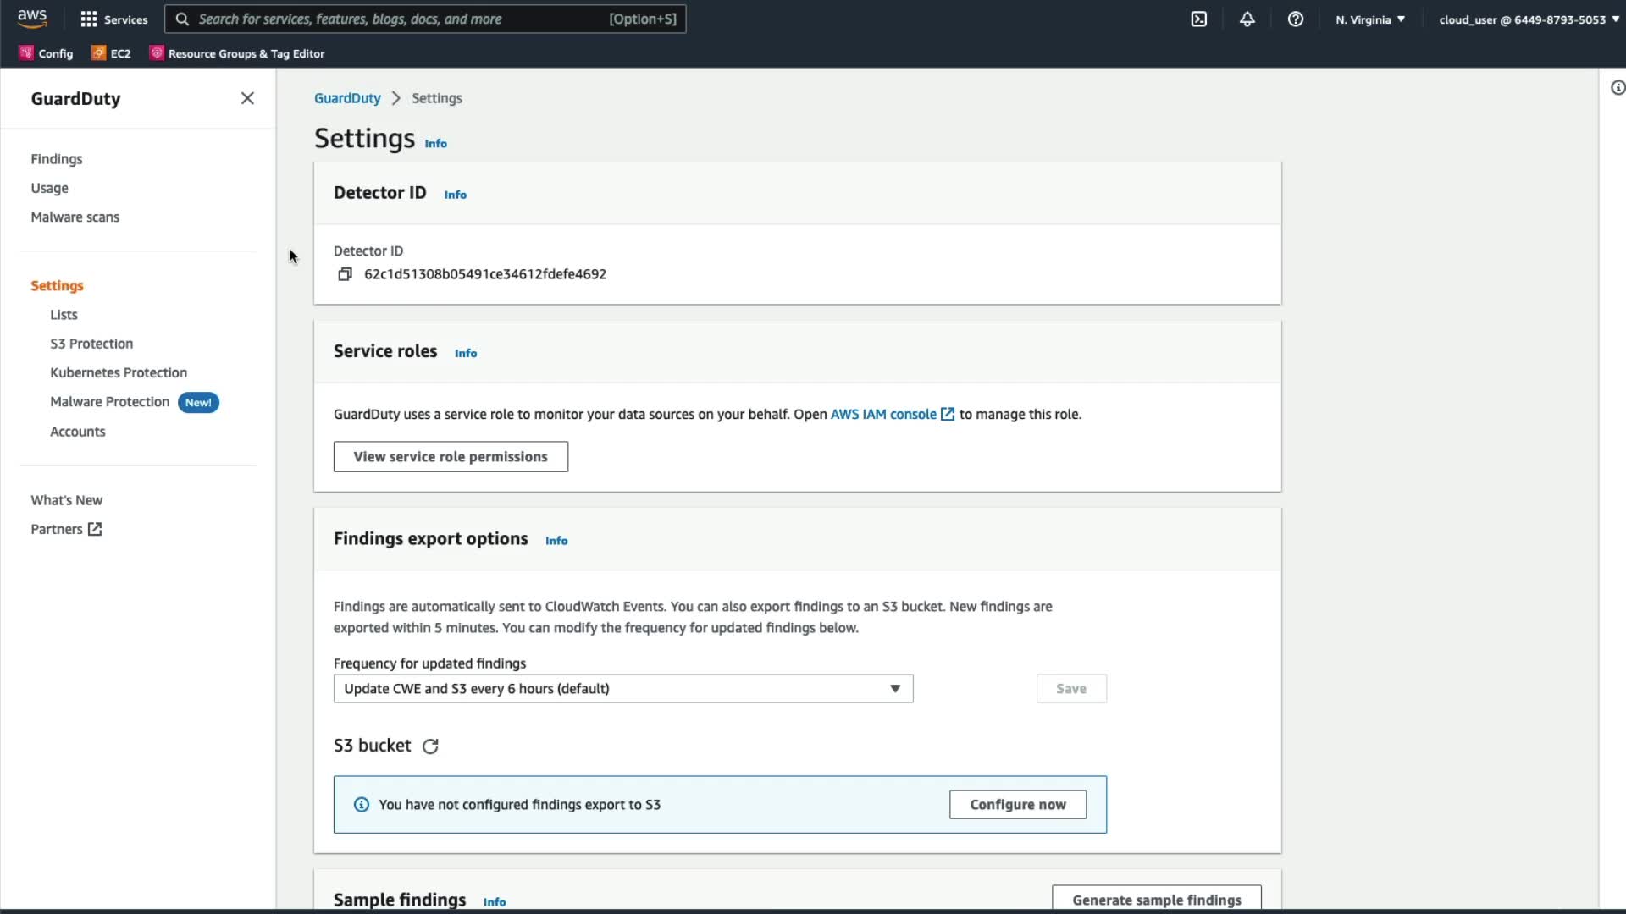Open the AWS CloudShell icon in the header
Image resolution: width=1626 pixels, height=914 pixels.
coord(1198,19)
